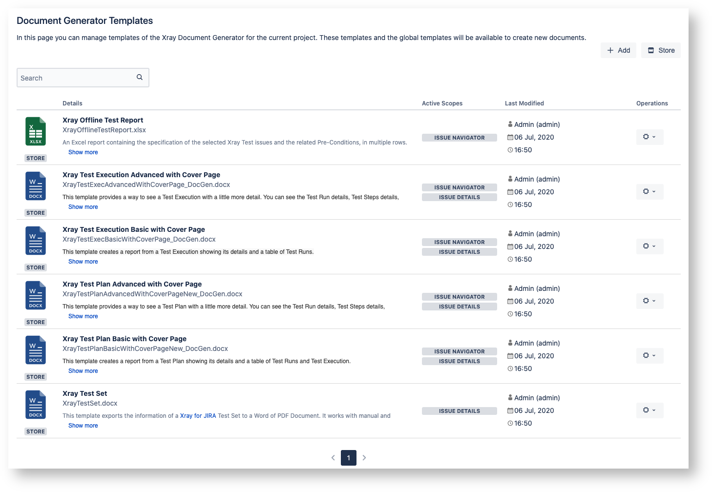Click title Xray Test Execution Advanced with Cover Page
This screenshot has height=492, width=712.
pyautogui.click(x=141, y=175)
